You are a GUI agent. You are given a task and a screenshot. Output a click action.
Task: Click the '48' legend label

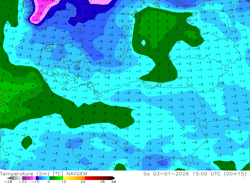coord(114,182)
